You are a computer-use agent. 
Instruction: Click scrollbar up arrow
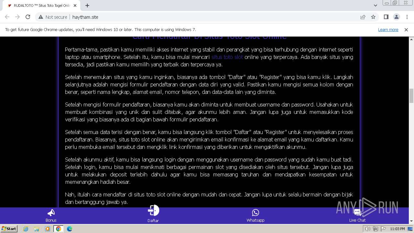(x=411, y=39)
